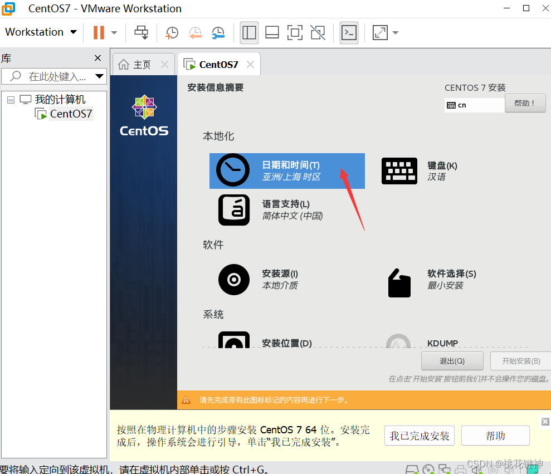Viewport: 551px width, 474px height.
Task: Open 日期和时间 settings via clock icon
Action: tap(233, 170)
